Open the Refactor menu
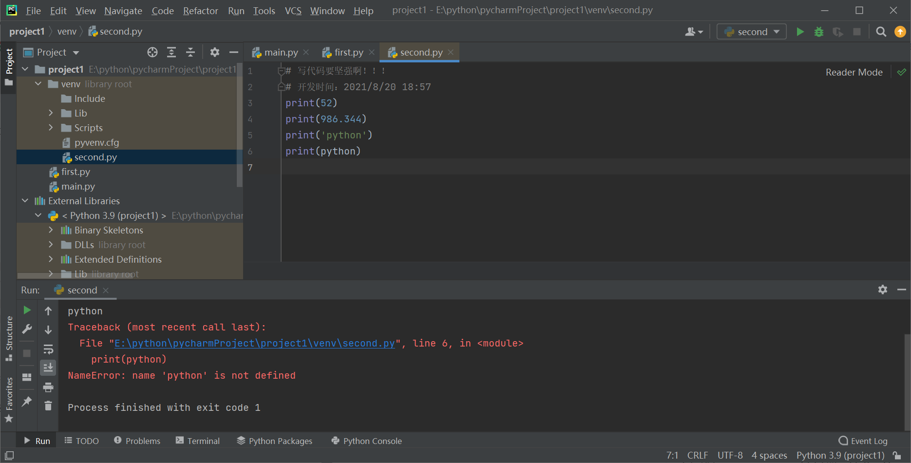The height and width of the screenshot is (463, 911). click(x=200, y=11)
